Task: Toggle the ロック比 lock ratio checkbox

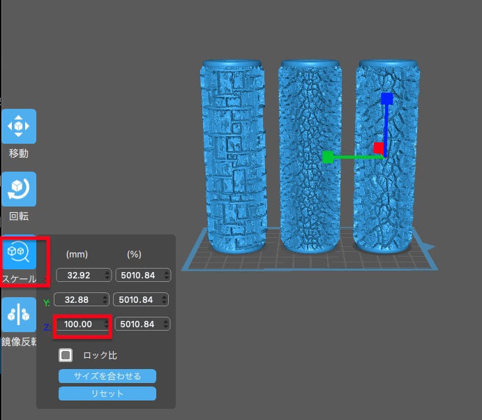Action: (x=66, y=355)
